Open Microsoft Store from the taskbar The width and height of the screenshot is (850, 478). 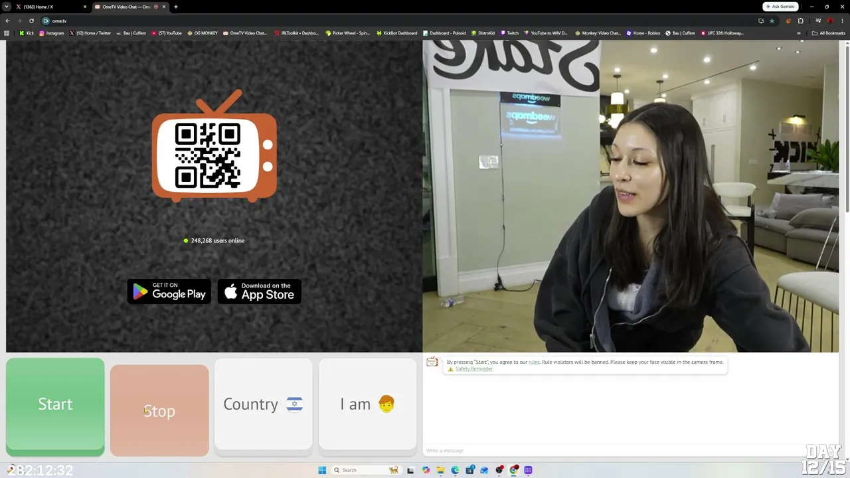point(469,470)
